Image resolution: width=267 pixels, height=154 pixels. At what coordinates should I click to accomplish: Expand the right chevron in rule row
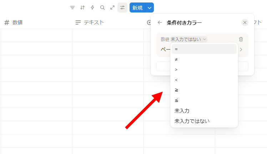click(241, 50)
